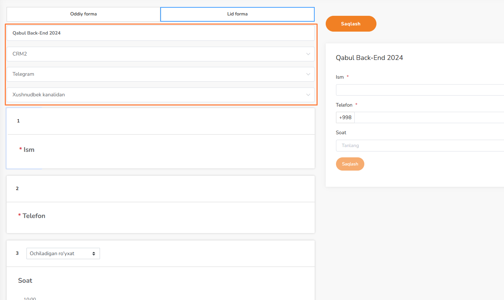Expand the Xushnudbek kanalidan dropdown
The width and height of the screenshot is (504, 300).
tap(160, 95)
